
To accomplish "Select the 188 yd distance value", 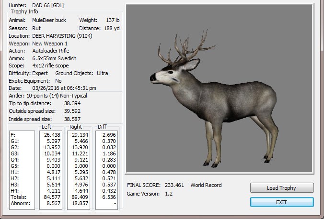I will (x=111, y=28).
